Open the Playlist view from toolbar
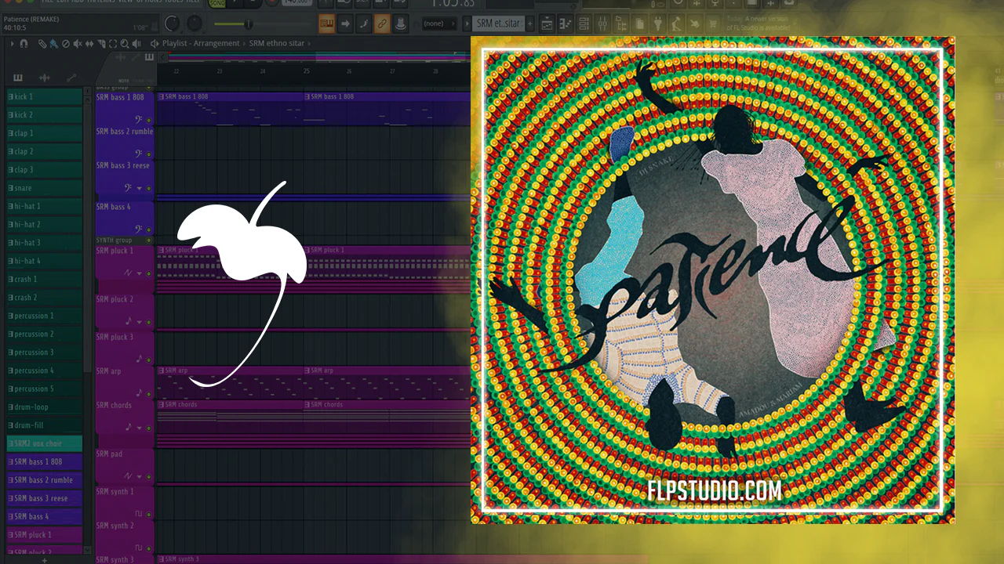Image resolution: width=1004 pixels, height=564 pixels. (x=547, y=24)
